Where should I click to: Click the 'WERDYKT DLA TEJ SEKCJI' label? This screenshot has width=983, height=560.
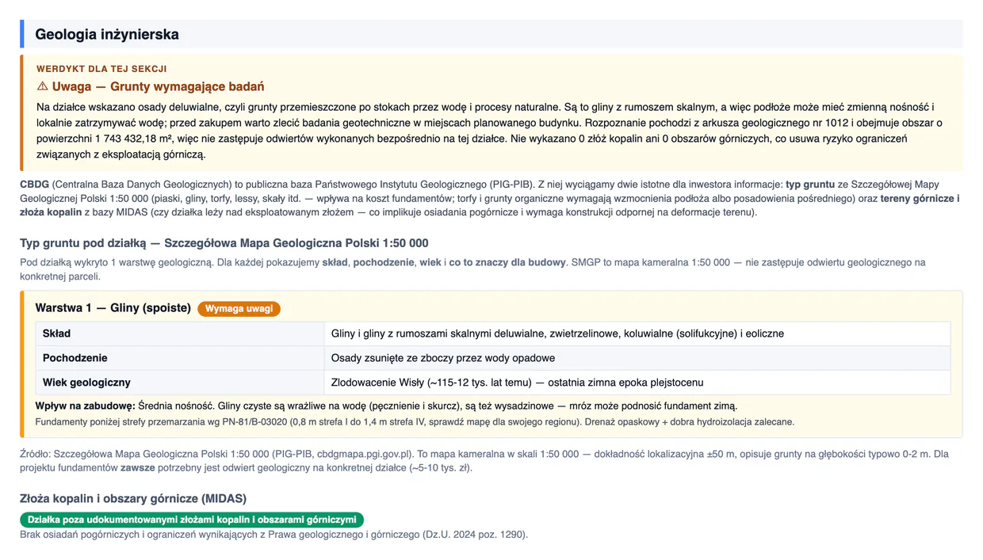101,69
